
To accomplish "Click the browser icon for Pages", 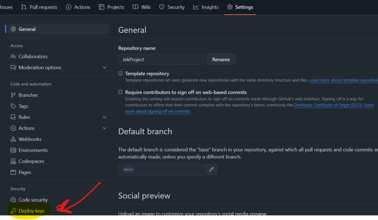I will coord(13,173).
